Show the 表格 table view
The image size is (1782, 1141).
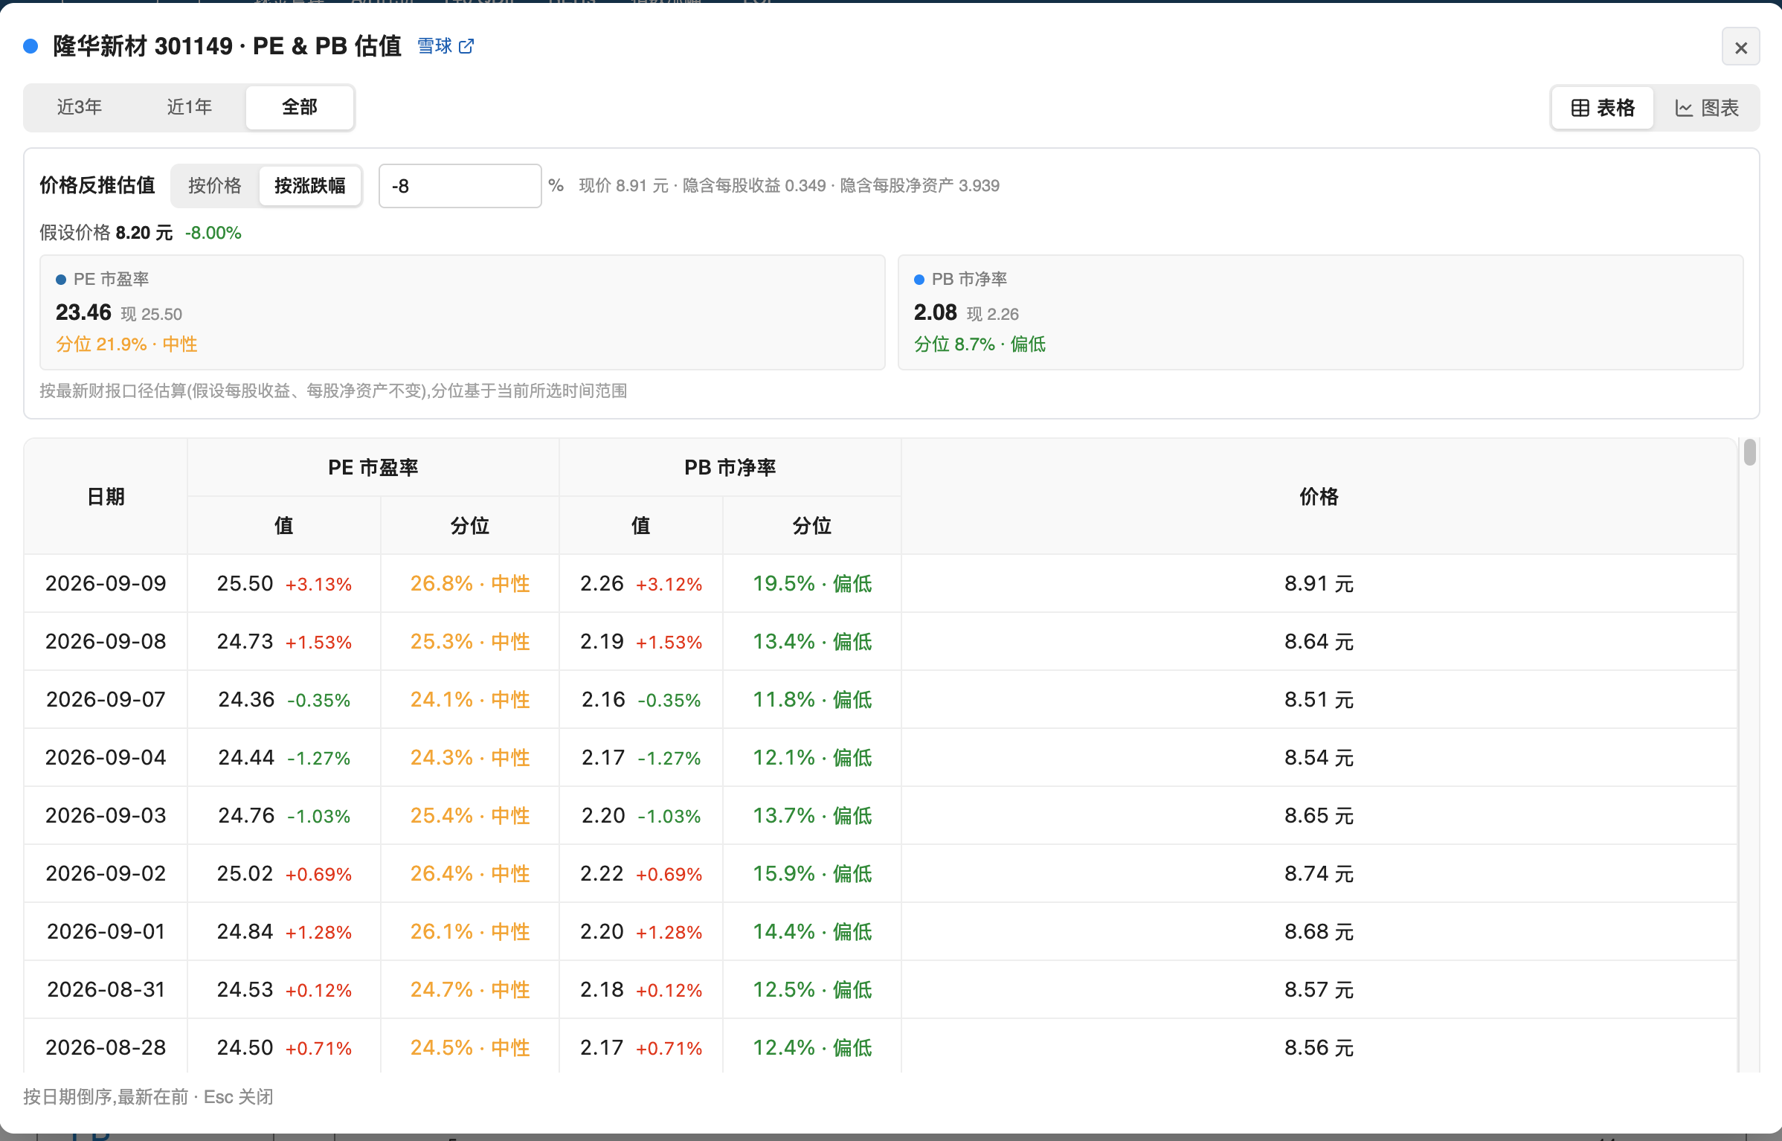pyautogui.click(x=1603, y=108)
